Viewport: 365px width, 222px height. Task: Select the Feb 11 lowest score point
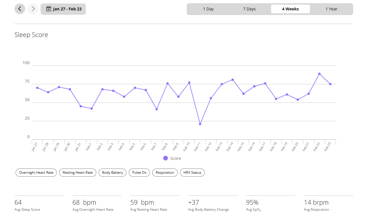point(200,124)
